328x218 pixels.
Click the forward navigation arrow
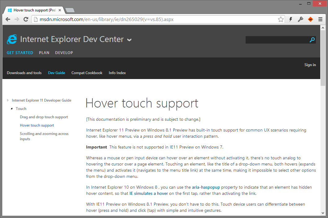click(17, 19)
